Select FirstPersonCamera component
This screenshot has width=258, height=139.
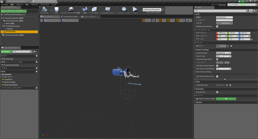point(13,26)
